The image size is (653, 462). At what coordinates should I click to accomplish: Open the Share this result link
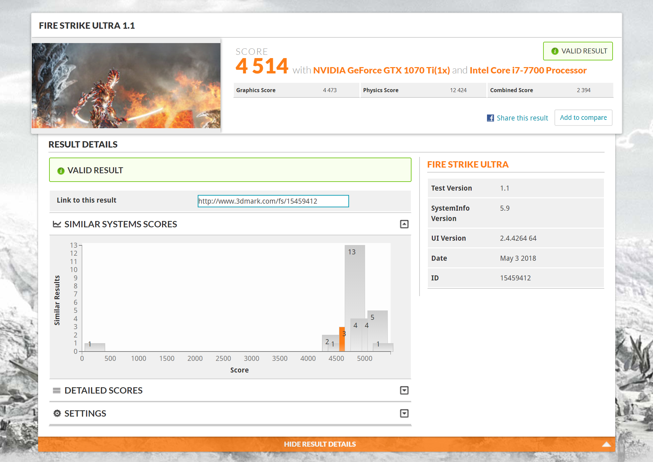tap(522, 118)
